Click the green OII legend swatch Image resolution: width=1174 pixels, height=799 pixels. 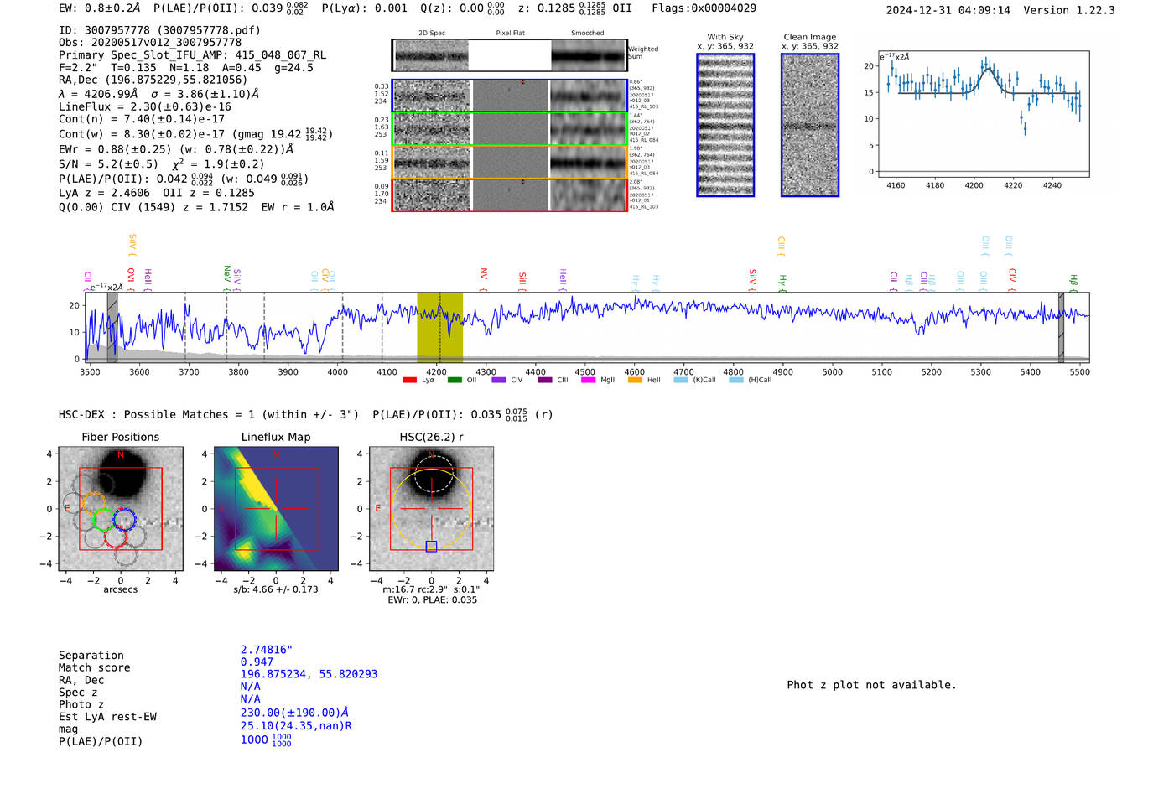[455, 381]
